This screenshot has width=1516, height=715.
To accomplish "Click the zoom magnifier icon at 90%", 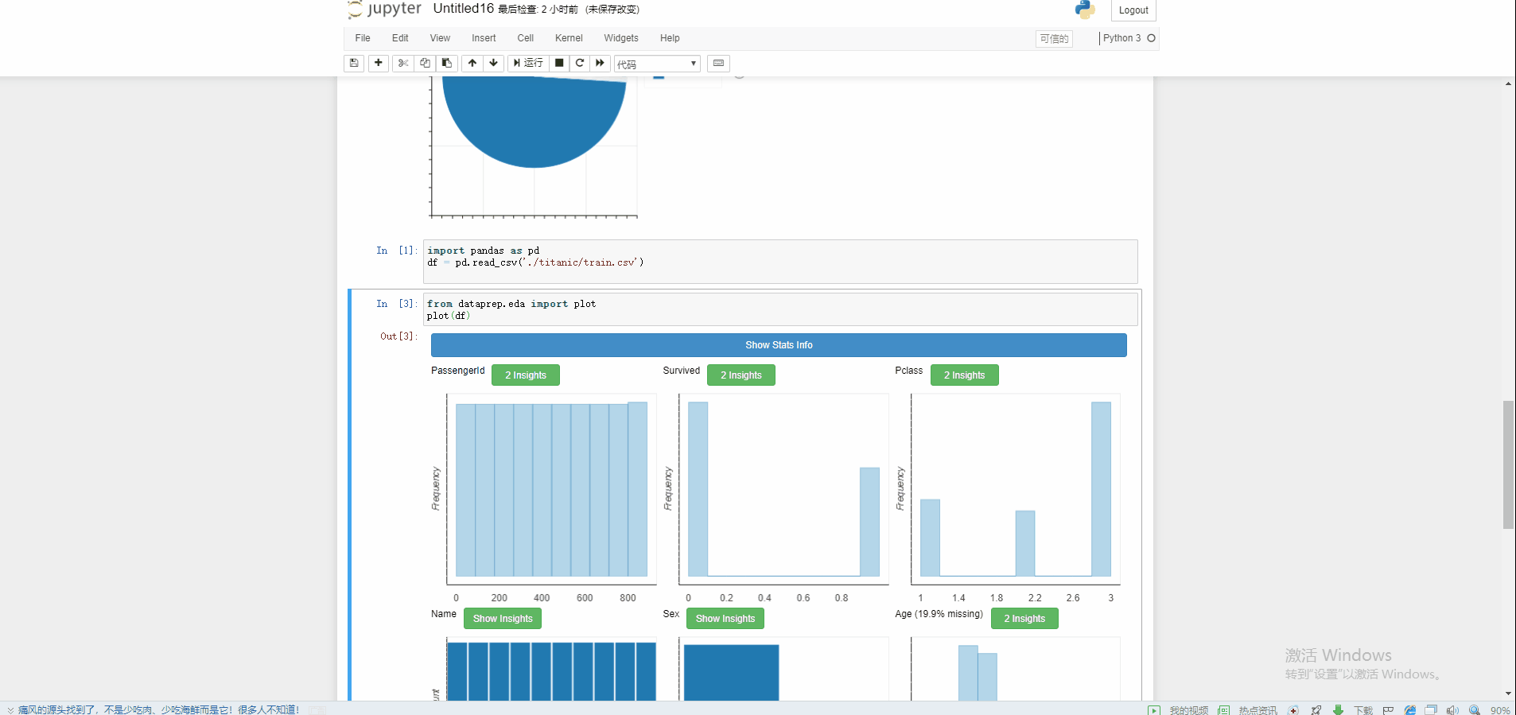I will point(1475,710).
